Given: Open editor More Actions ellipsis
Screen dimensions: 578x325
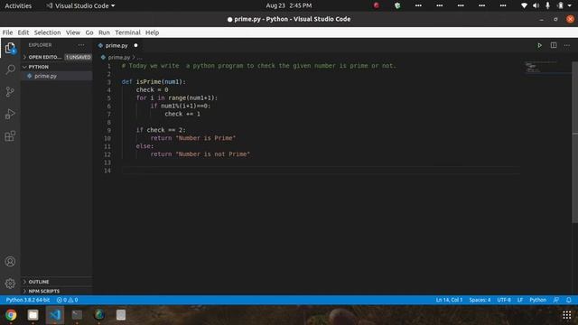Looking at the screenshot, I should [567, 45].
